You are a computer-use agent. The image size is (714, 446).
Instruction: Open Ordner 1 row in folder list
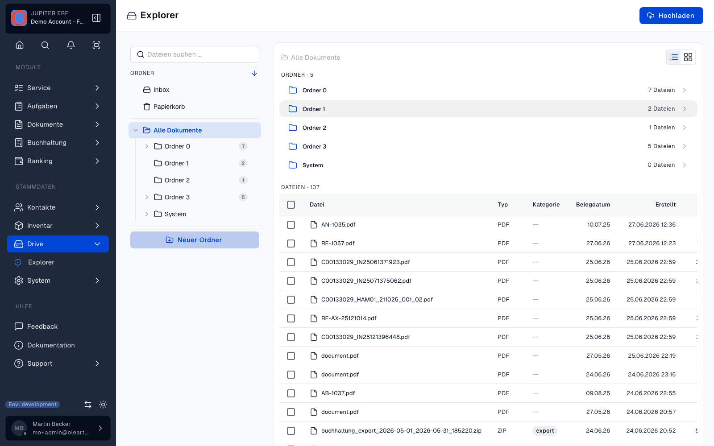coord(488,109)
